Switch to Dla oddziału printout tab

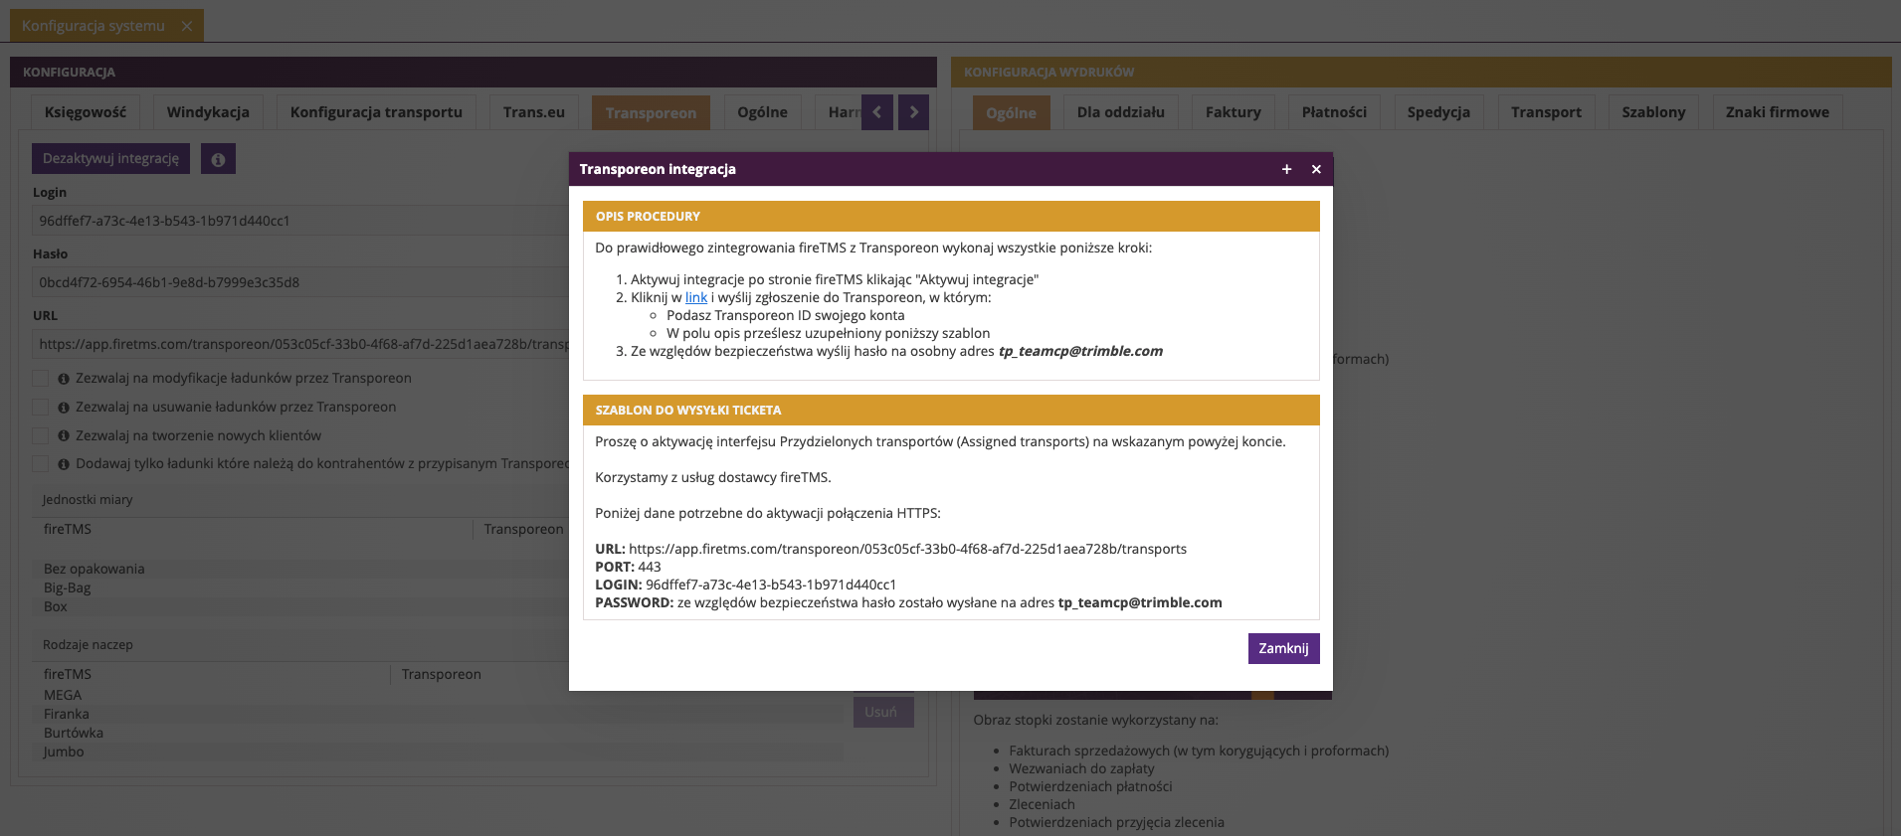pyautogui.click(x=1120, y=112)
